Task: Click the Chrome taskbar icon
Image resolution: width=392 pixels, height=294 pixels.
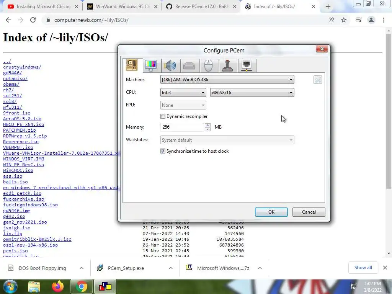Action: 81,286
